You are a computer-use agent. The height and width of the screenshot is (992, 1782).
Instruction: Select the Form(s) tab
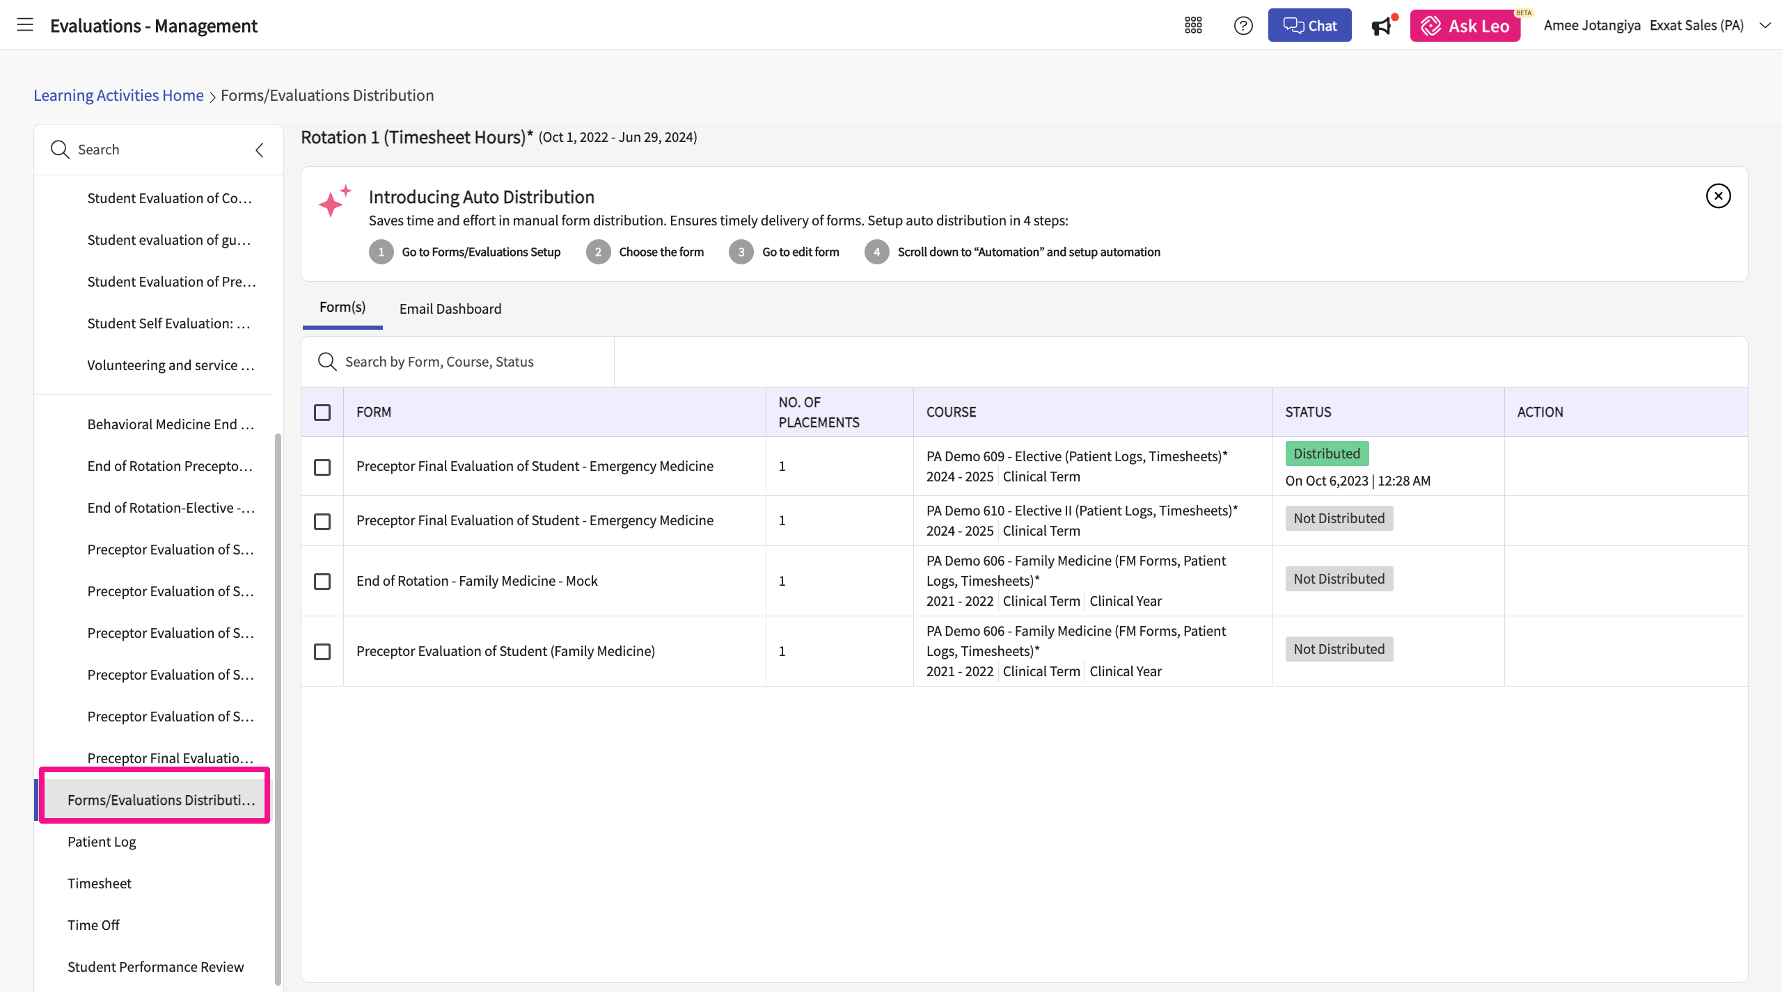[x=342, y=307]
